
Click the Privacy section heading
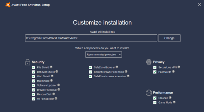(159, 62)
